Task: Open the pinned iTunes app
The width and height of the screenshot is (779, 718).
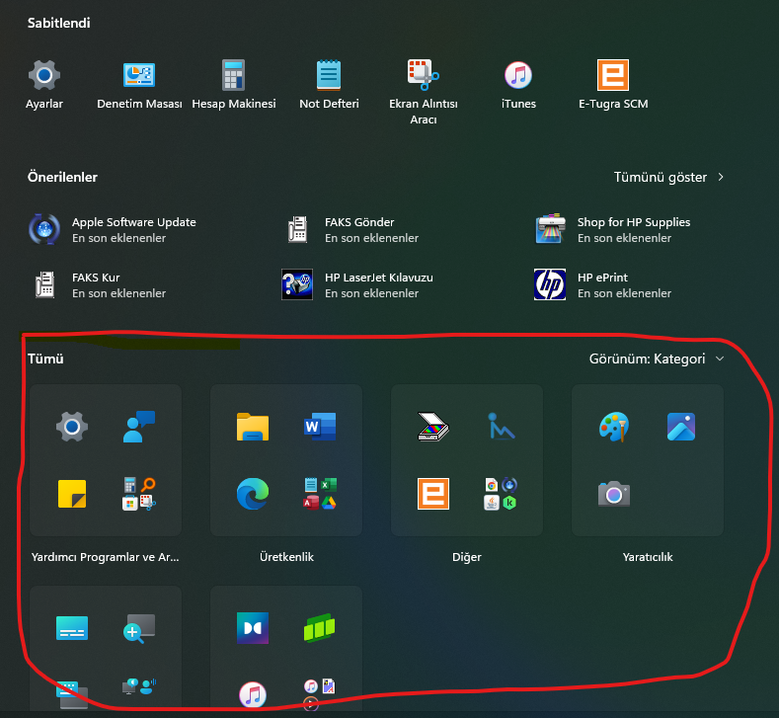Action: [x=518, y=85]
